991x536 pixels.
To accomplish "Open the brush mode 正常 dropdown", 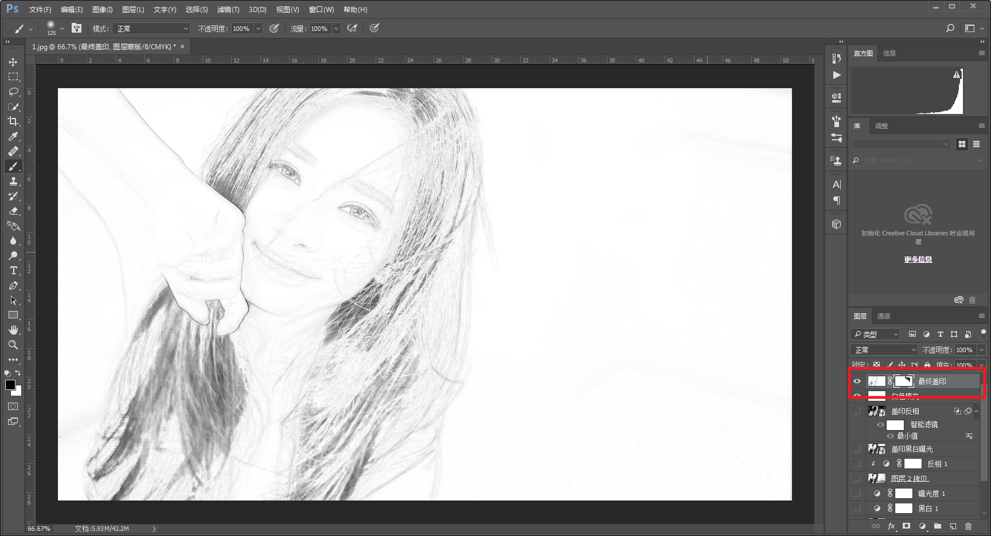I will point(151,29).
